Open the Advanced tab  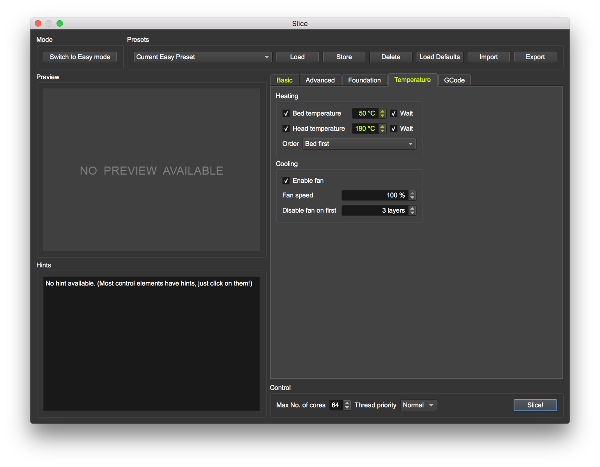[x=320, y=80]
